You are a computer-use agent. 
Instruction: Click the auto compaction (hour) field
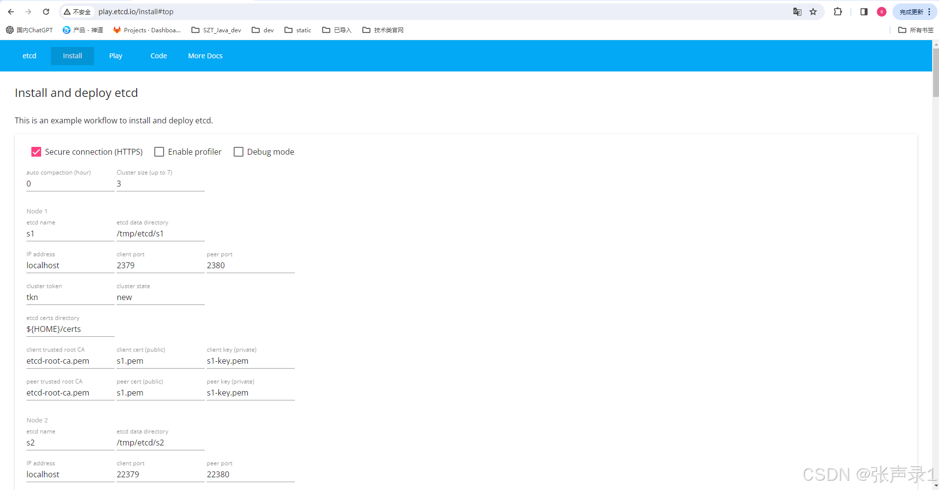(70, 184)
